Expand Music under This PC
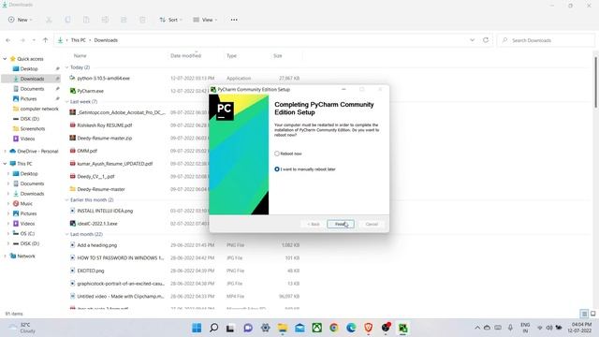Viewport: 599px width, 337px height. pos(8,204)
